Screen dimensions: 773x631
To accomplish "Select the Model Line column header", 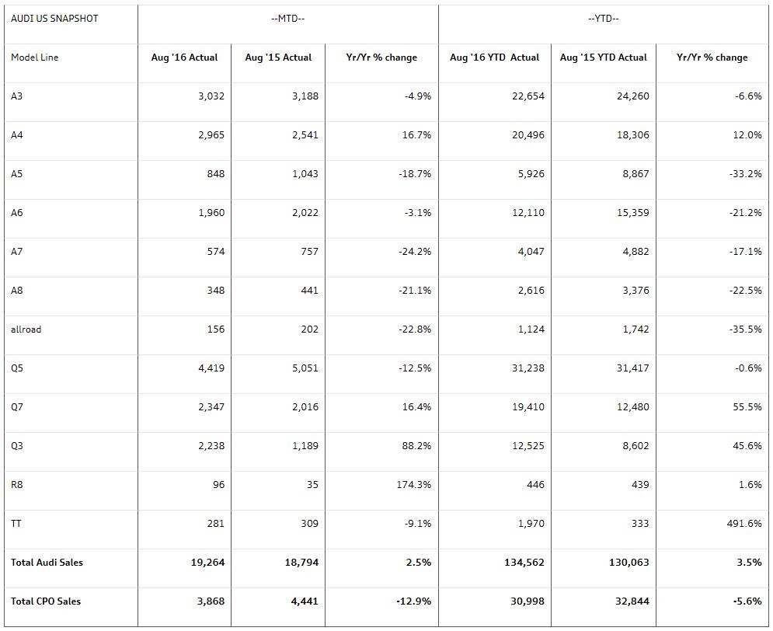I will (35, 58).
